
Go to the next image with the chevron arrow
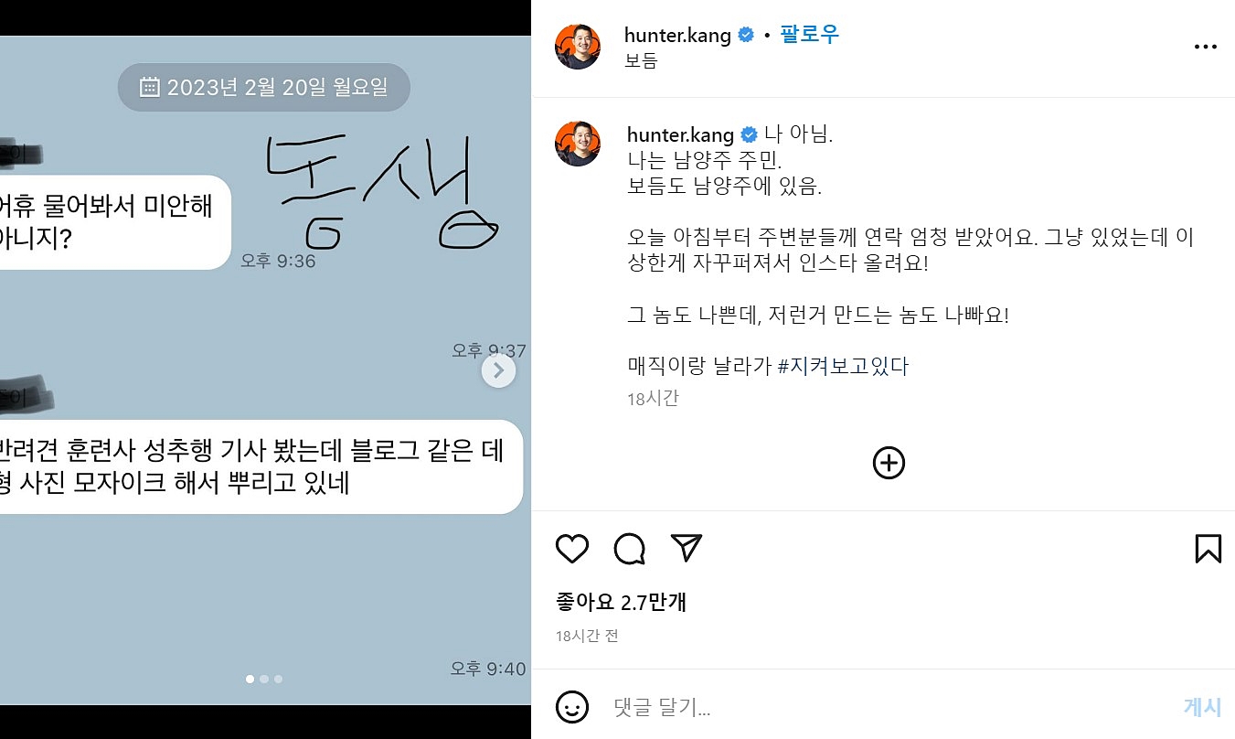click(x=499, y=370)
